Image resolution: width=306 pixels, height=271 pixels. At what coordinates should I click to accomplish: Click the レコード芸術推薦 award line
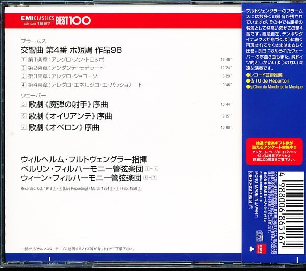pyautogui.click(x=264, y=75)
